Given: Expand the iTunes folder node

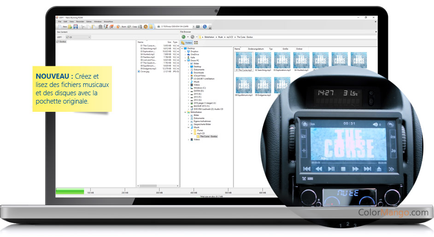Looking at the screenshot, I should (192, 131).
